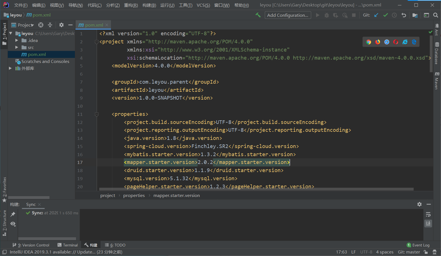Open pom.xml in Firefox browser icon
The height and width of the screenshot is (256, 441).
click(378, 42)
